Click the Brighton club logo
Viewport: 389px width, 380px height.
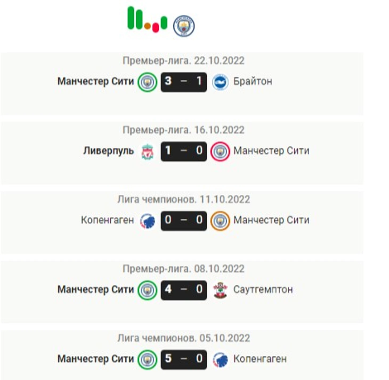(220, 82)
